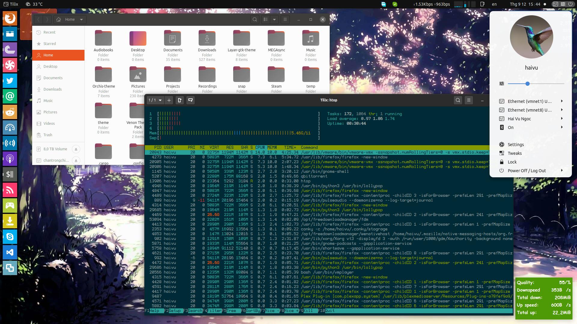Add a terminal down in Tilix
Image resolution: width=577 pixels, height=324 pixels.
191,100
